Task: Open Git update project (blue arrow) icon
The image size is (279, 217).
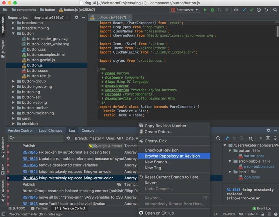Action: (x=244, y=9)
